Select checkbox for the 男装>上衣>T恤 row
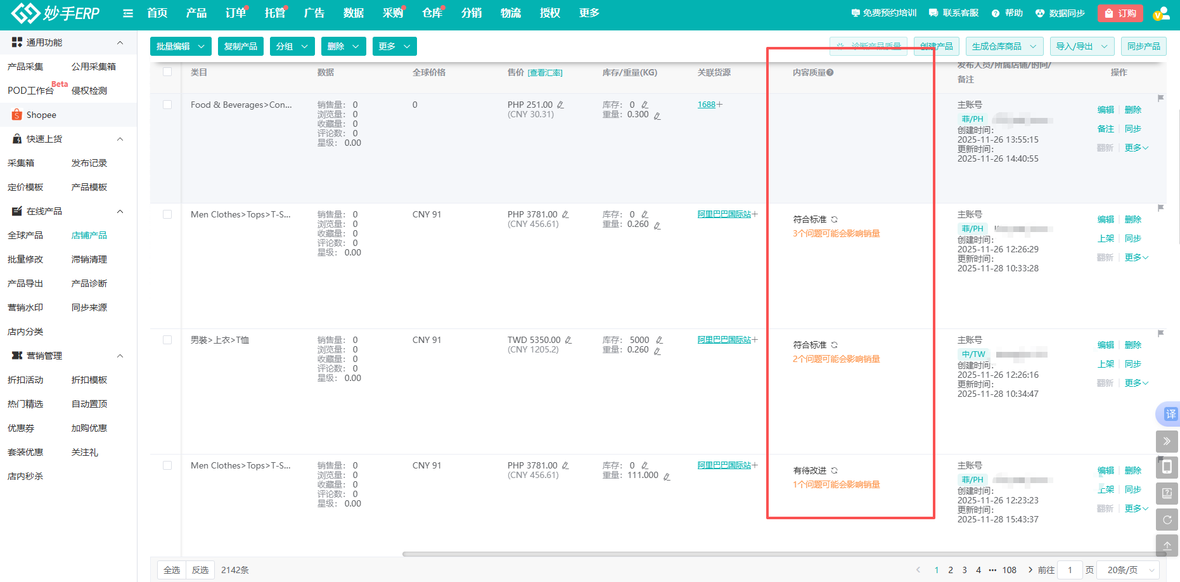 point(167,340)
